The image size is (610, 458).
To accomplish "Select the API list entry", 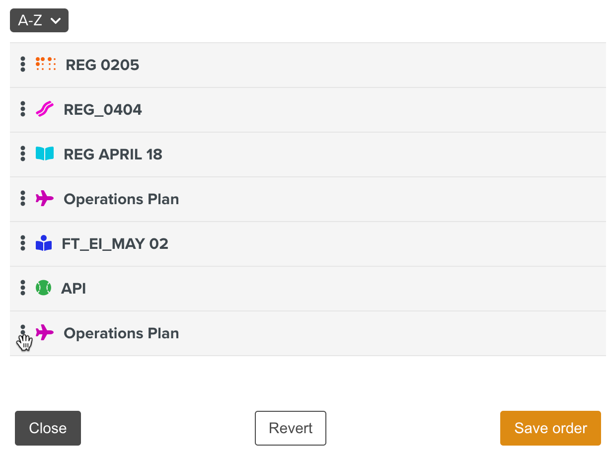I will pyautogui.click(x=74, y=289).
